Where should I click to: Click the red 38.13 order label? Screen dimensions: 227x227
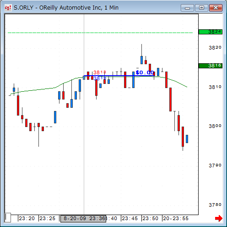(100, 72)
